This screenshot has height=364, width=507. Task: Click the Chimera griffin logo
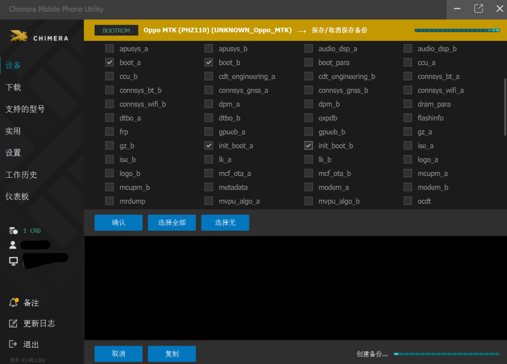click(19, 36)
